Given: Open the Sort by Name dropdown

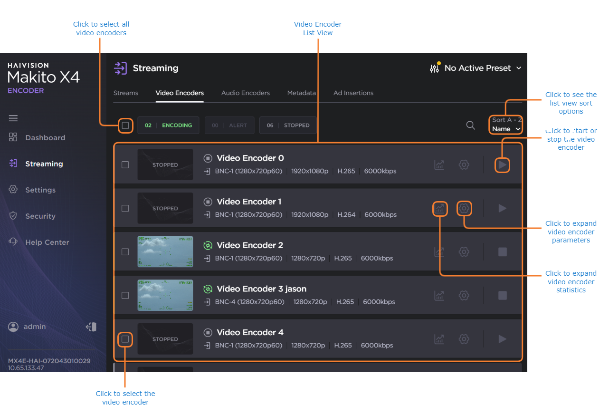Looking at the screenshot, I should (x=506, y=129).
